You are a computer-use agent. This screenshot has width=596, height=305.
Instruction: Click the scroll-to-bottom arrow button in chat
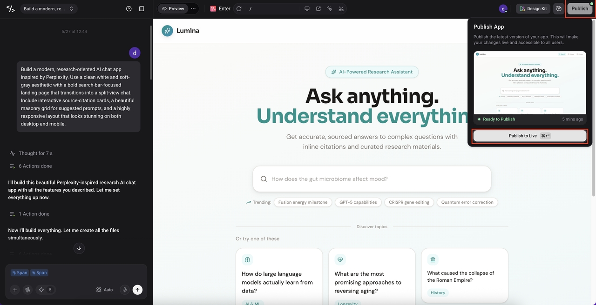[x=79, y=248]
